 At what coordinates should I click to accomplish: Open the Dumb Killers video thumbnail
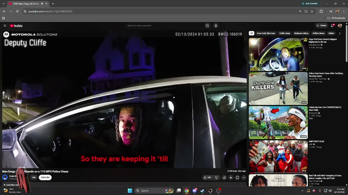click(278, 88)
